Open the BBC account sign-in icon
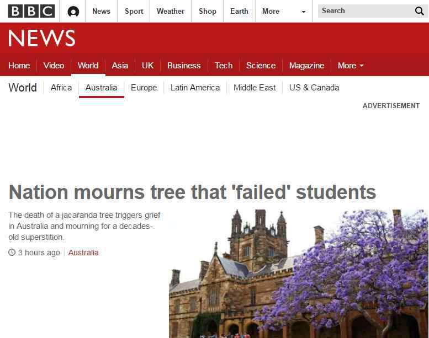Image resolution: width=429 pixels, height=338 pixels. (x=73, y=12)
